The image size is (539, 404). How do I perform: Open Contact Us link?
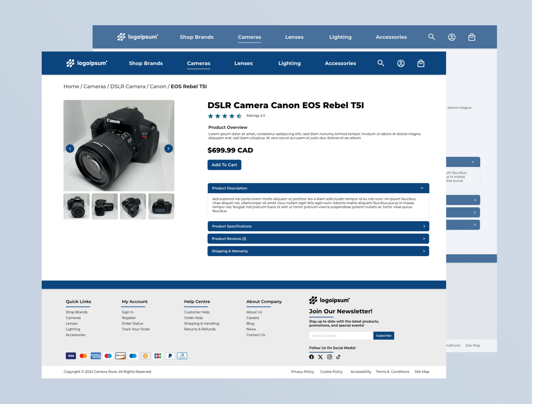point(256,335)
